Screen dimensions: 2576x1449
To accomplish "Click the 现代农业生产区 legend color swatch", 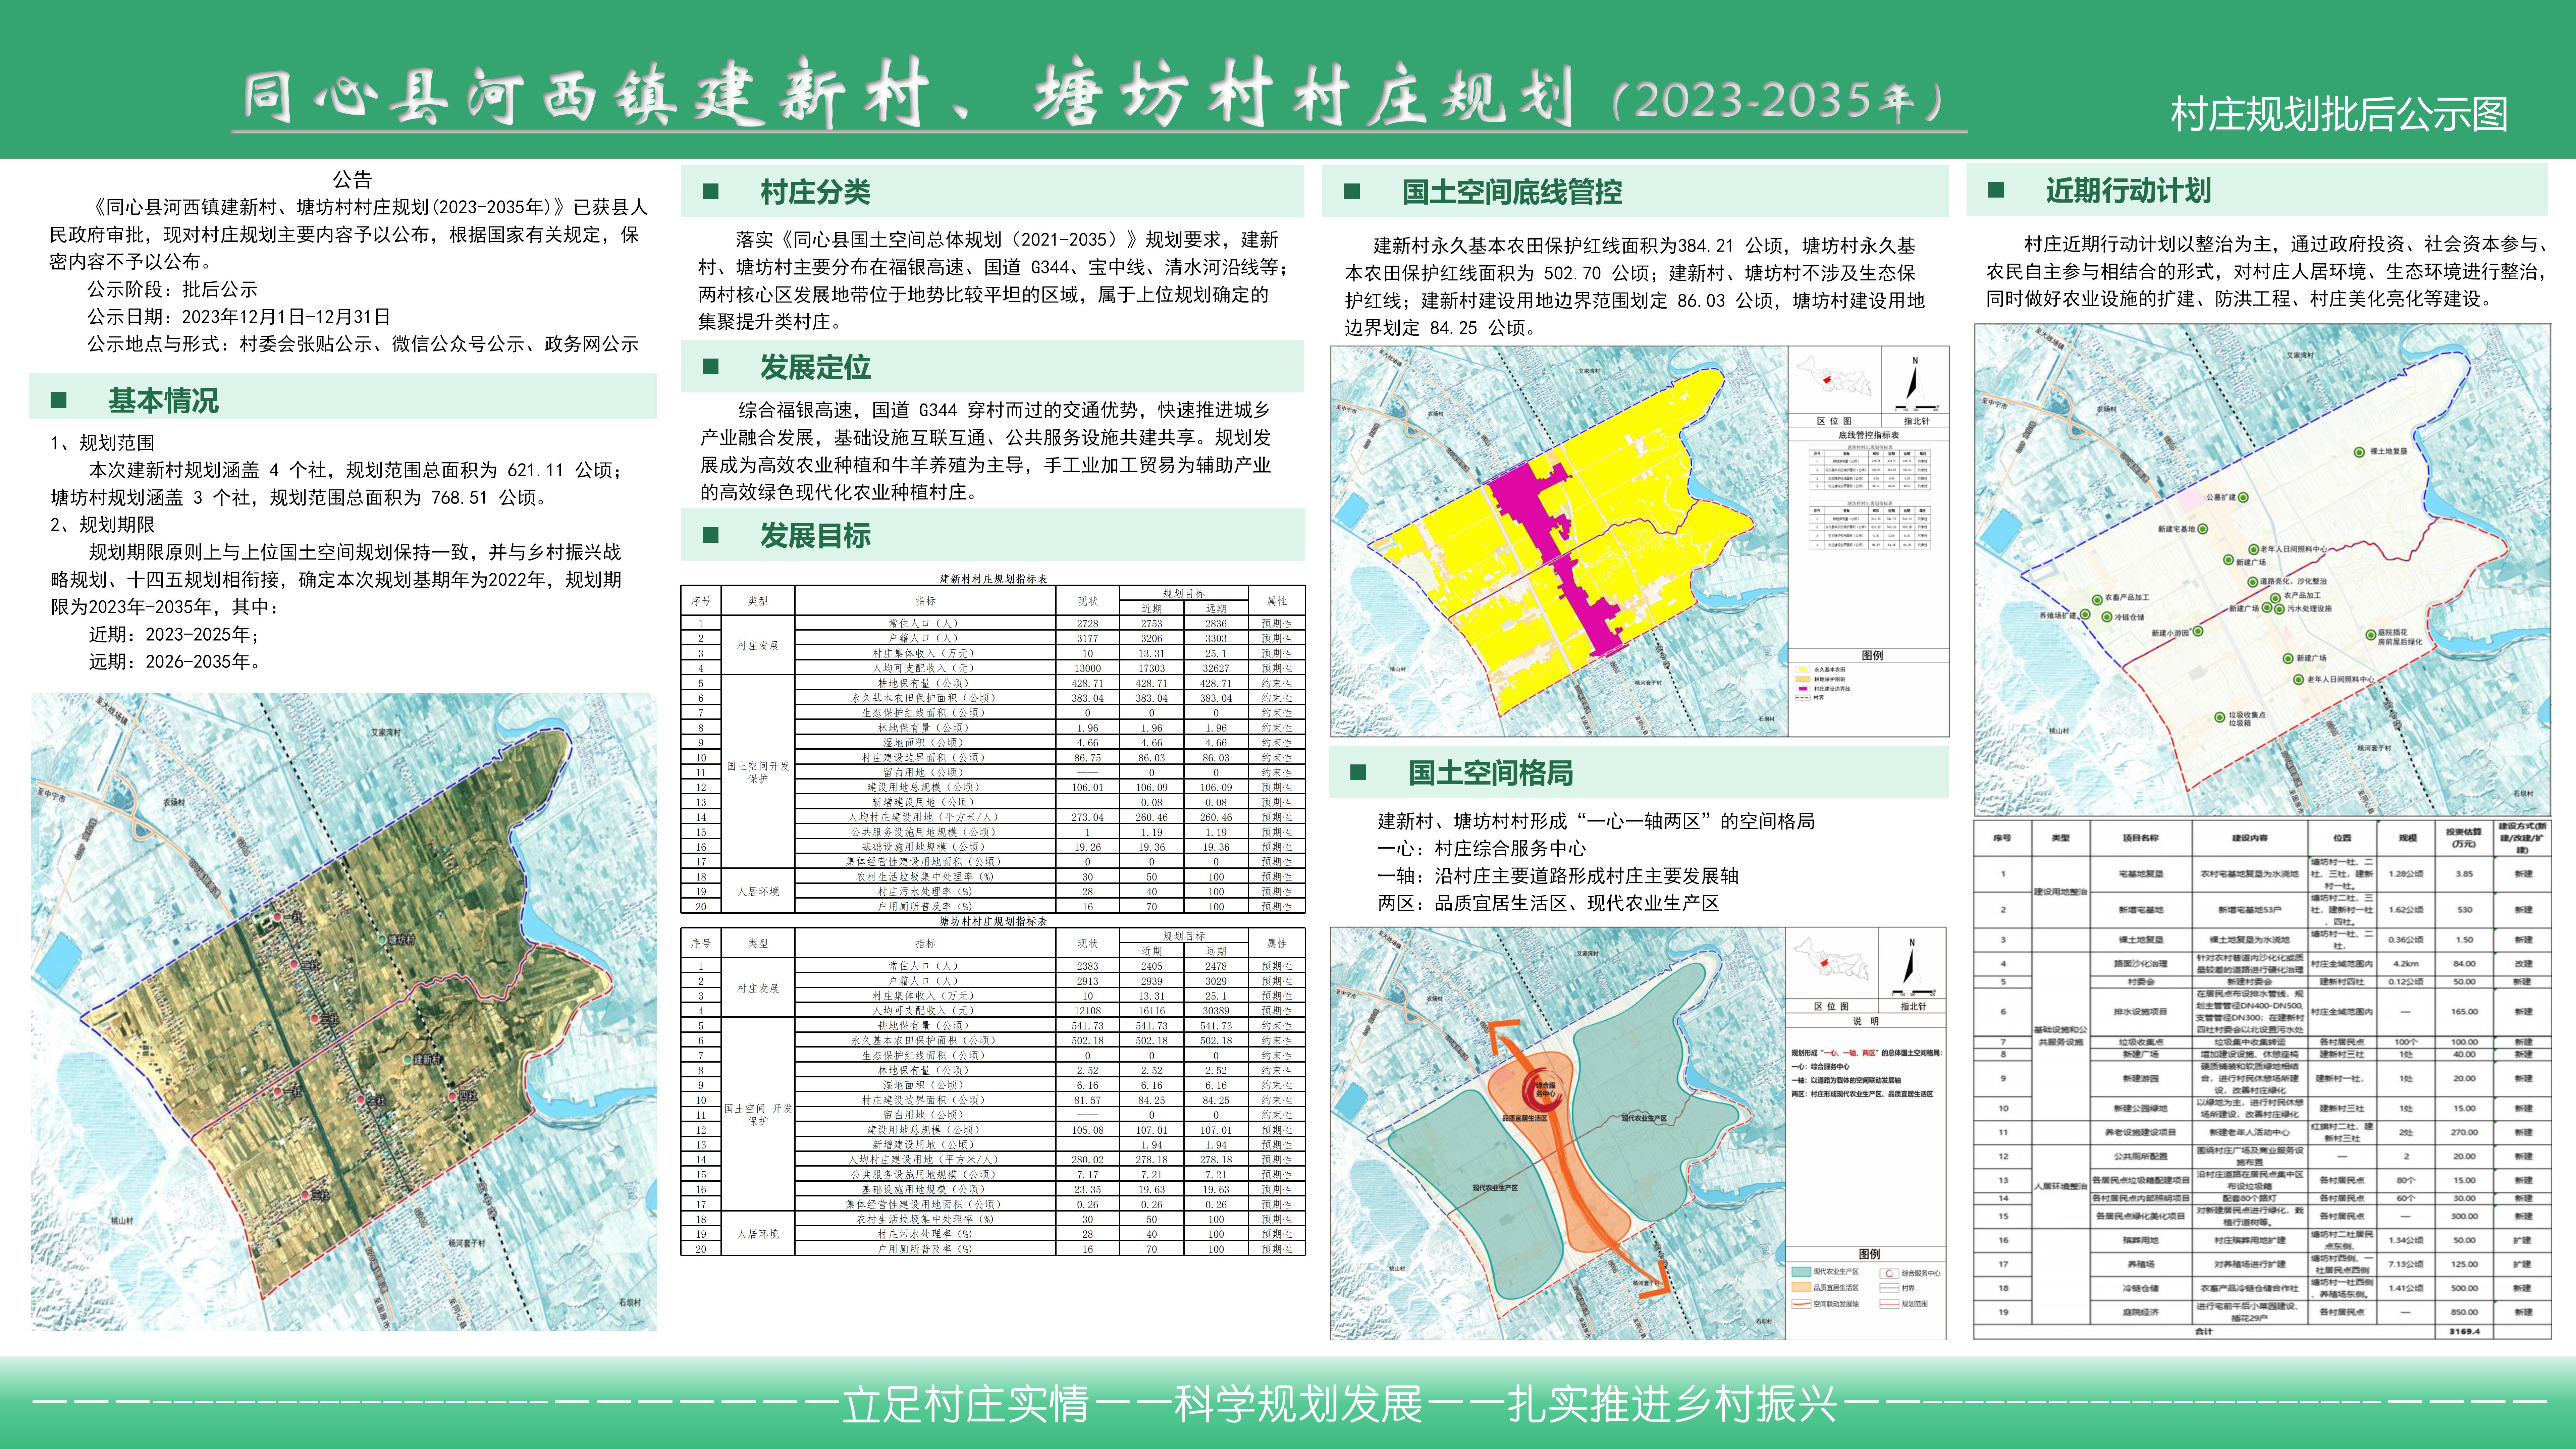I will 1802,1272.
